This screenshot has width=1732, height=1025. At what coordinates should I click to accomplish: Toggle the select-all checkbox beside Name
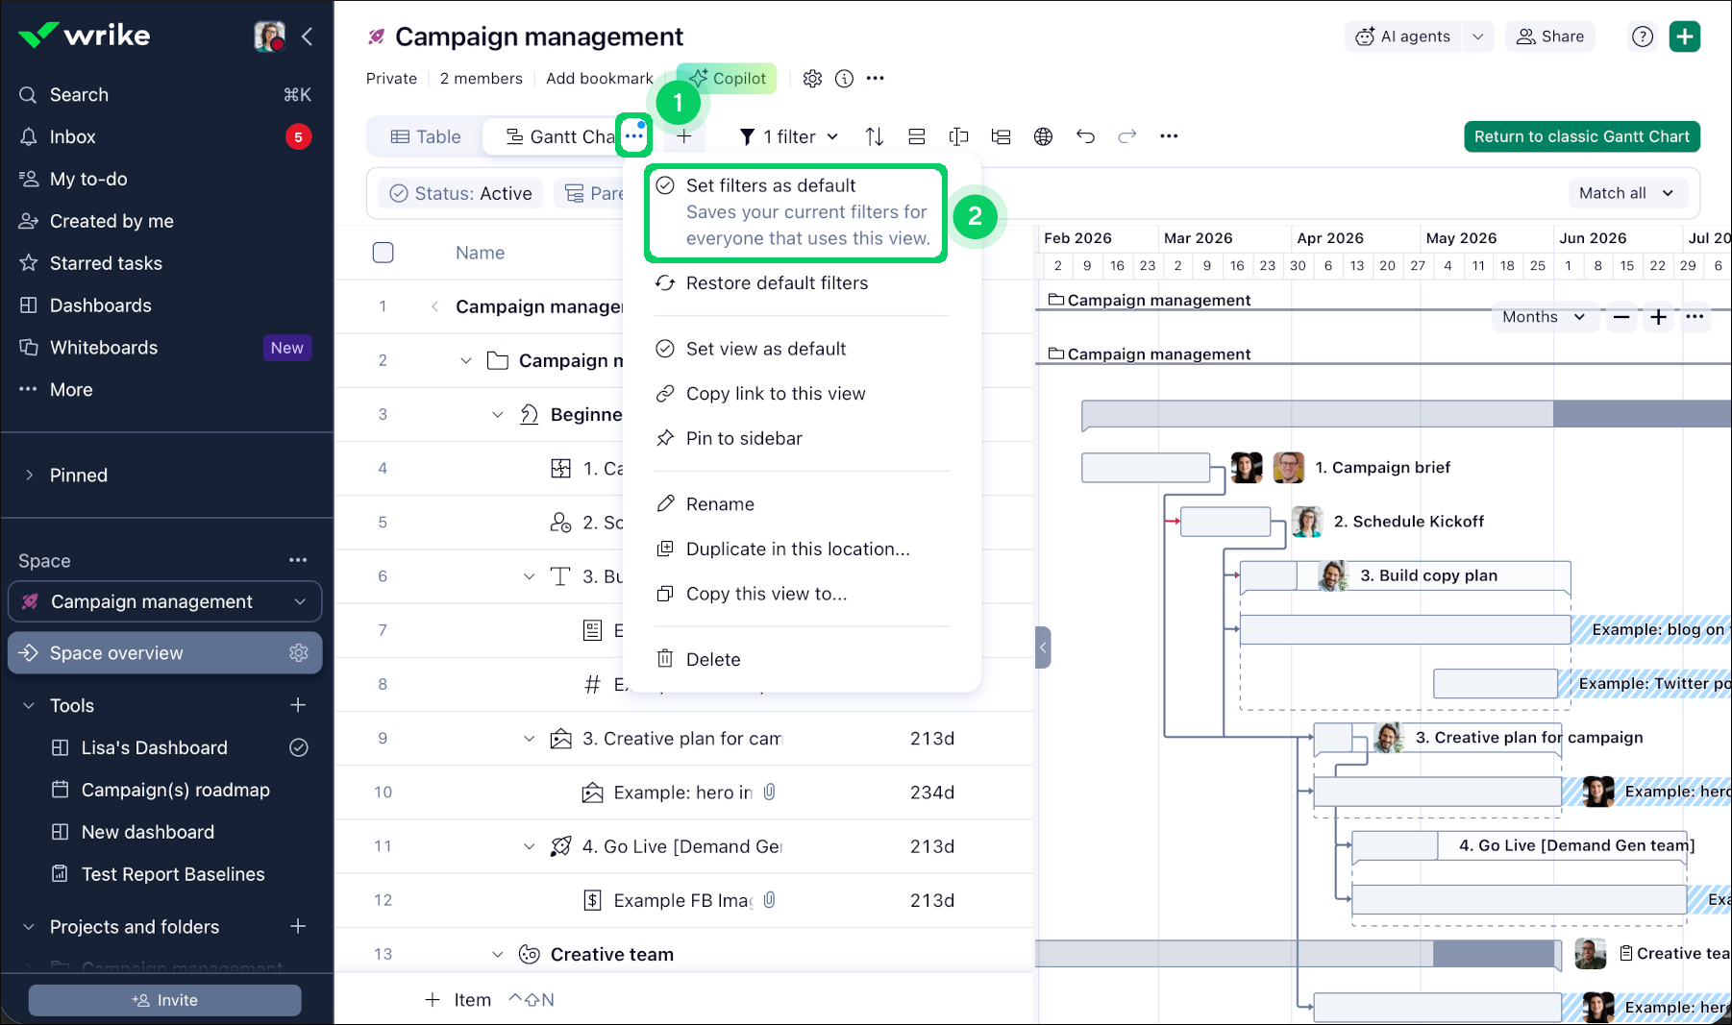coord(383,253)
